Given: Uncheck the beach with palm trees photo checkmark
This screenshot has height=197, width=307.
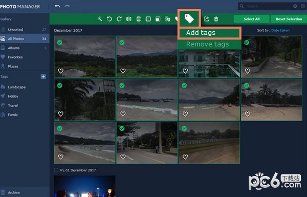Looking at the screenshot, I should point(247,85).
